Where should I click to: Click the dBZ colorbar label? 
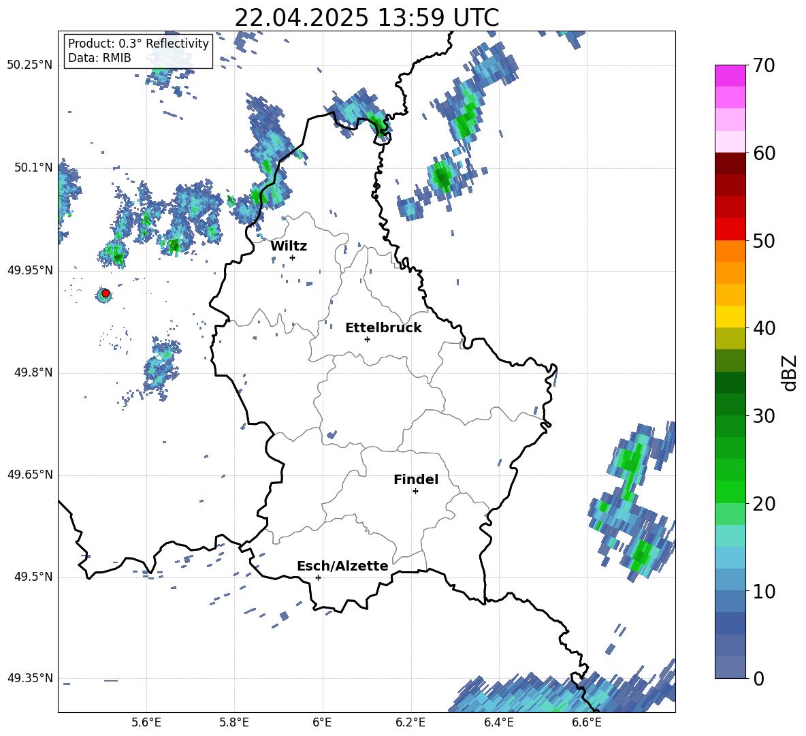[789, 372]
